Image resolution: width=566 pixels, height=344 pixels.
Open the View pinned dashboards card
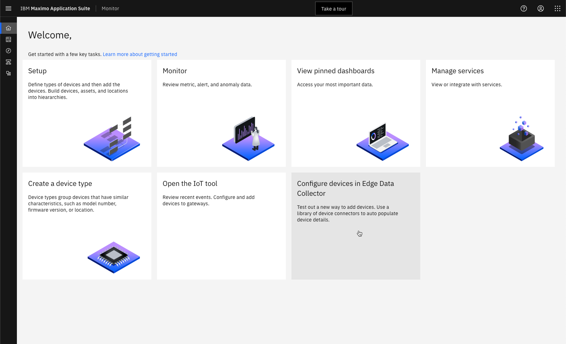point(356,113)
